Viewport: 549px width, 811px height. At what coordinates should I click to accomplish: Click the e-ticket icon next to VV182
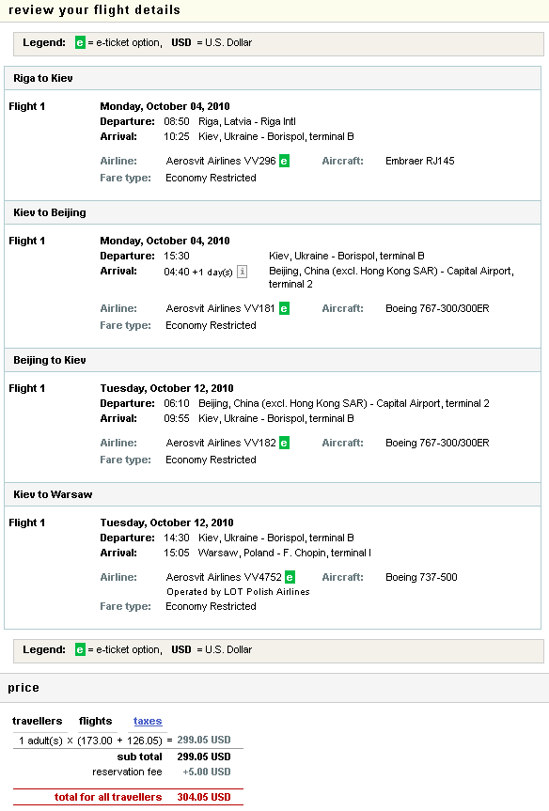(284, 443)
